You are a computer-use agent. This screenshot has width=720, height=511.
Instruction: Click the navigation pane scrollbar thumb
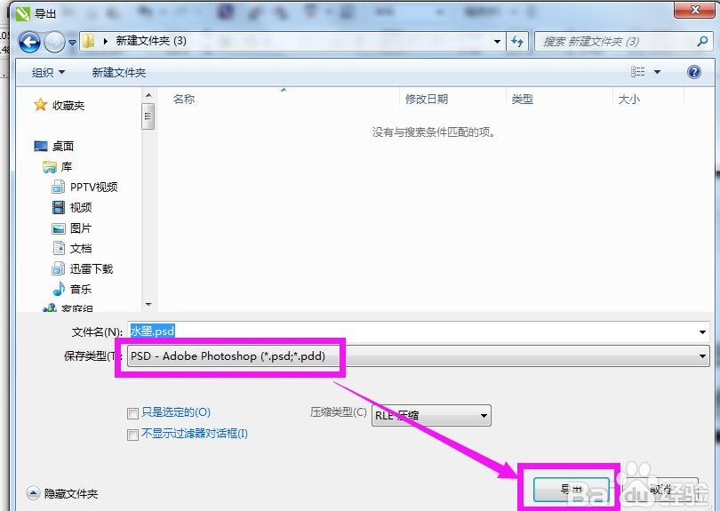pos(148,116)
